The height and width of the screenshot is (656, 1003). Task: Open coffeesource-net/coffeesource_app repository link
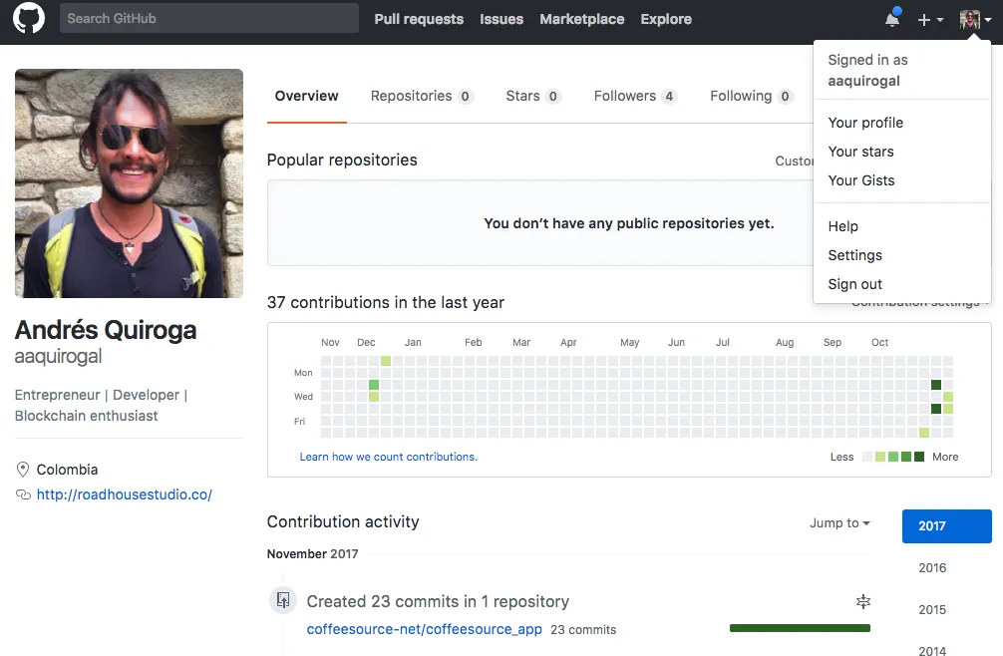click(x=425, y=629)
